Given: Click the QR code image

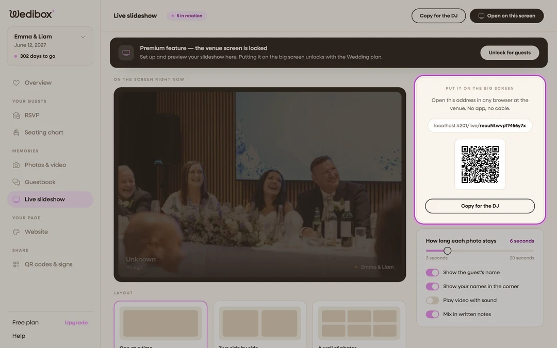Looking at the screenshot, I should pos(480,164).
